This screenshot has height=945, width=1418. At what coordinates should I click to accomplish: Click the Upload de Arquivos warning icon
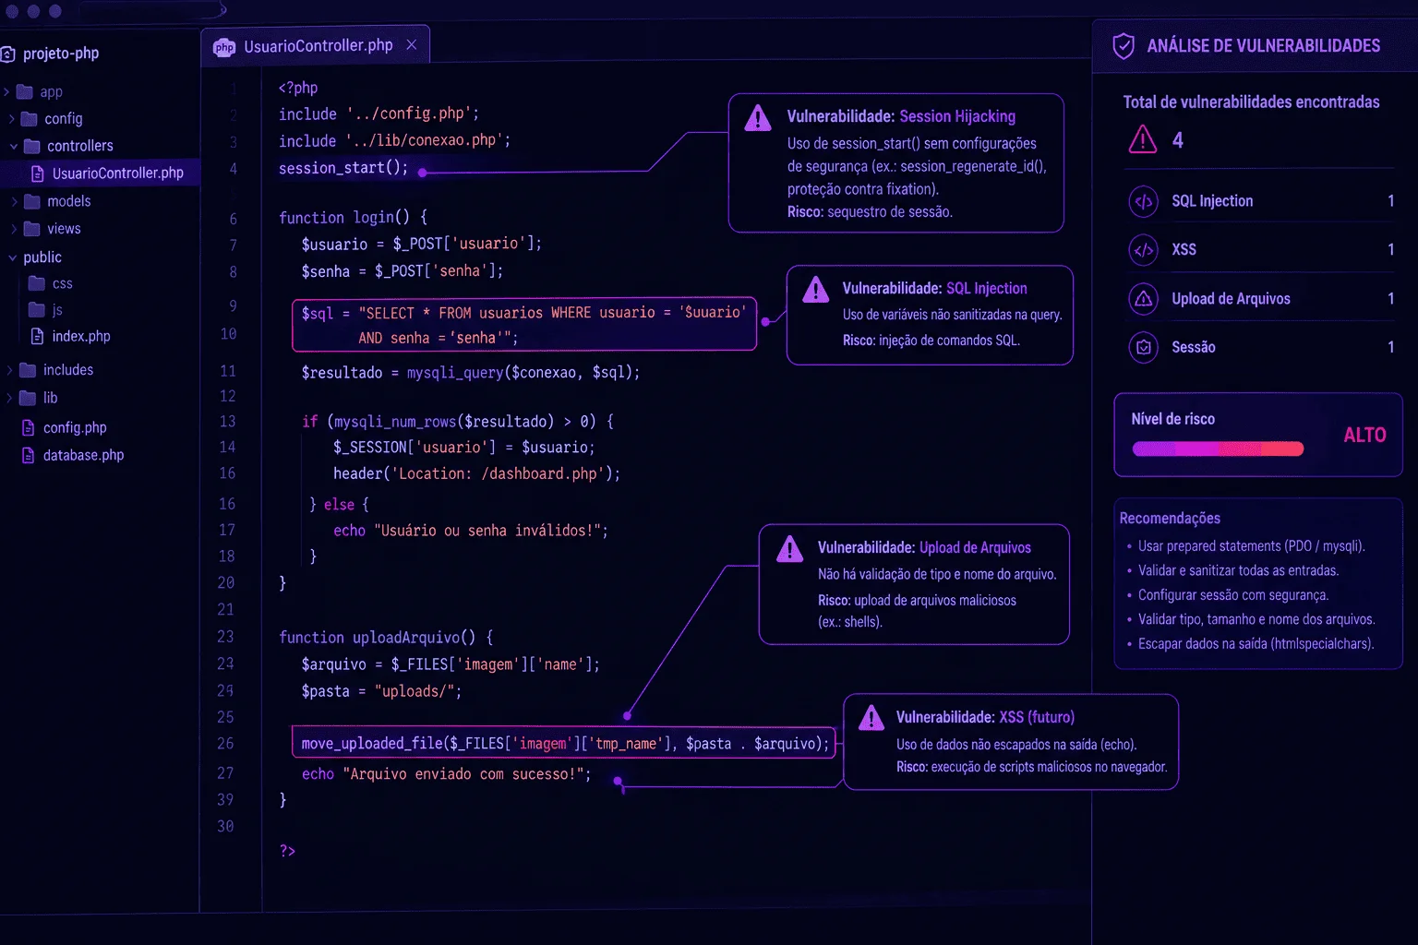tap(1144, 299)
